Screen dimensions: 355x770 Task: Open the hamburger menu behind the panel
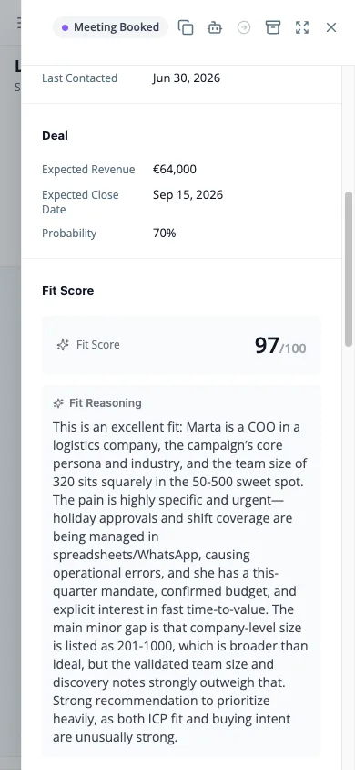tap(18, 23)
